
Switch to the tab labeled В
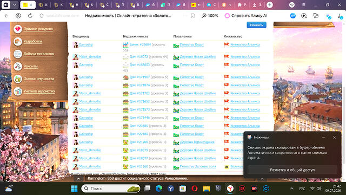135,5
